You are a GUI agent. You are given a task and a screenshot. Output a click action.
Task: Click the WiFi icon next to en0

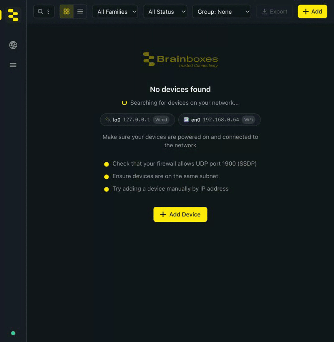point(186,120)
